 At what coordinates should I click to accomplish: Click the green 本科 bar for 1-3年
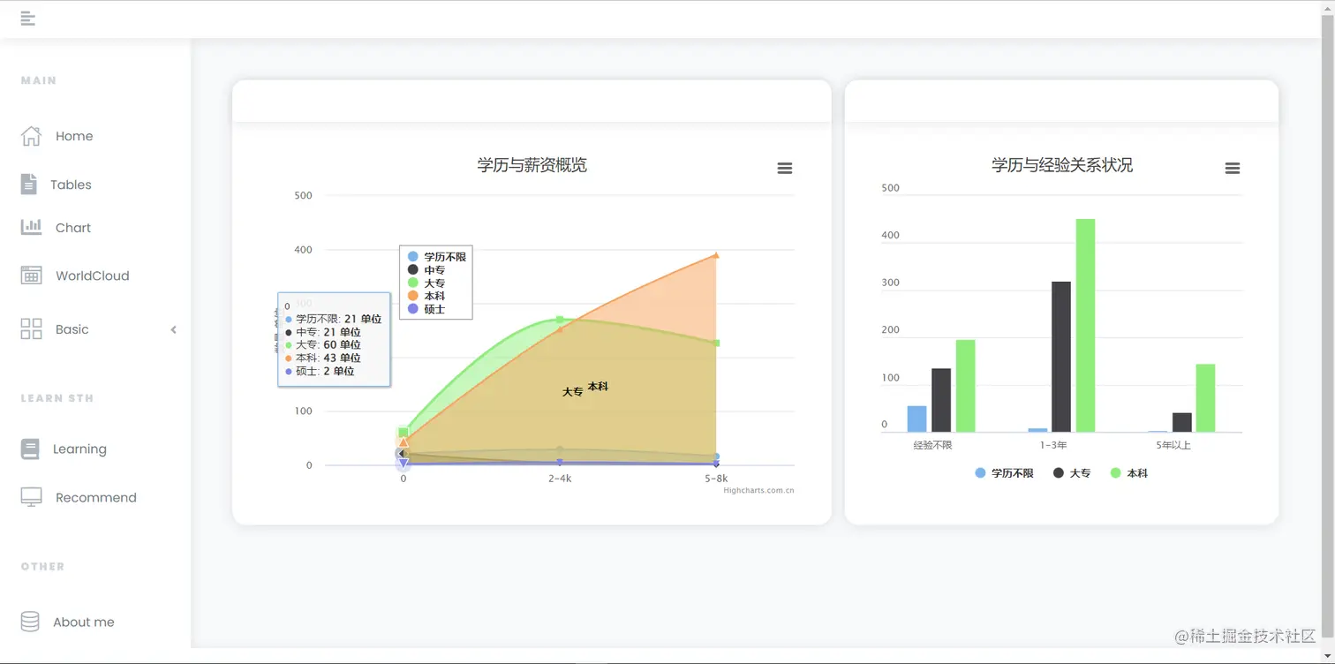1085,326
